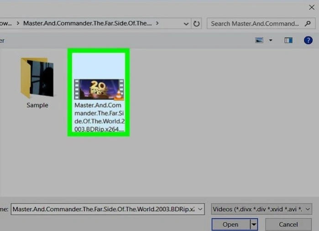Click the VLC cone overlay on video
This screenshot has width=319, height=231.
pos(119,95)
